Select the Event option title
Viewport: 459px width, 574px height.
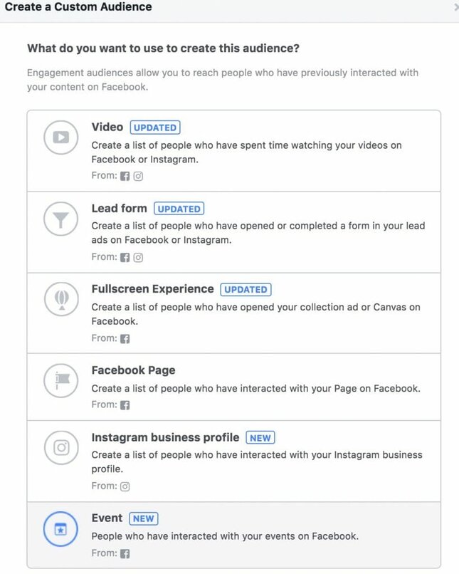click(x=107, y=518)
